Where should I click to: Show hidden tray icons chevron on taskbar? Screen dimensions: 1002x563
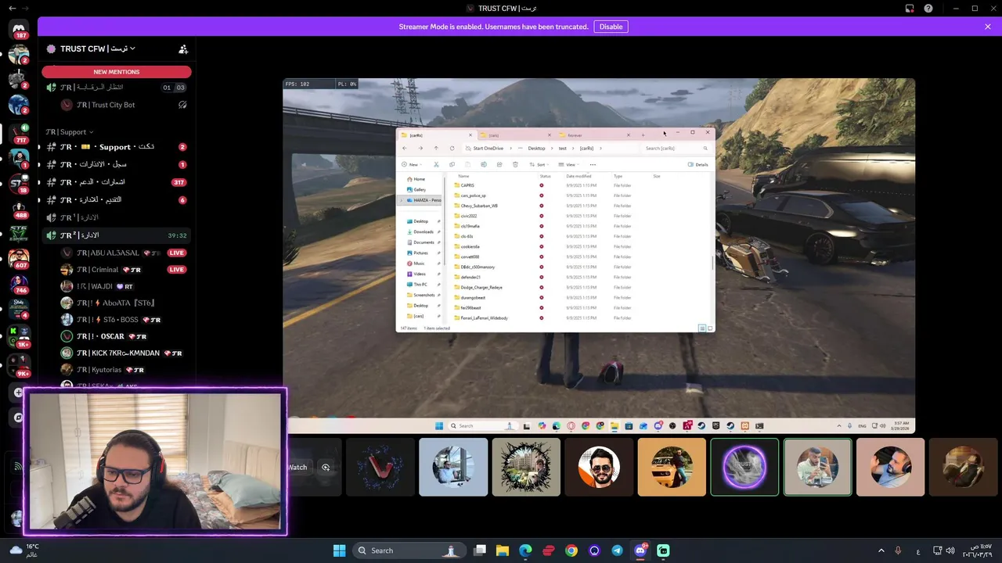pos(881,550)
